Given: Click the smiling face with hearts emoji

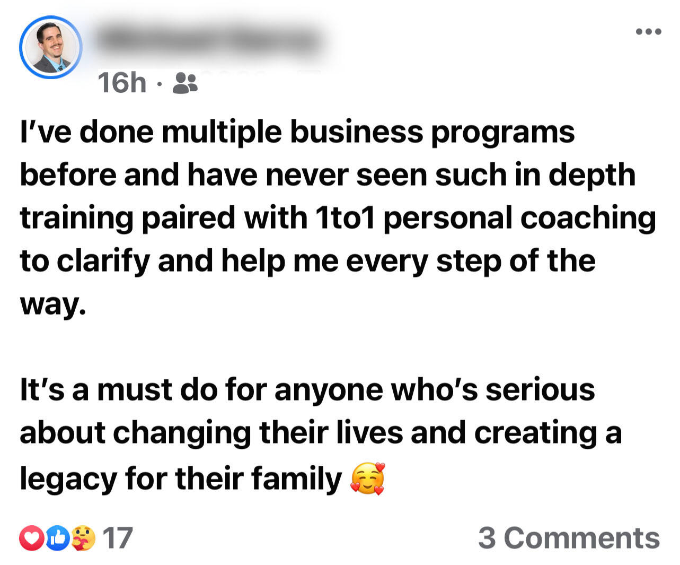Looking at the screenshot, I should (367, 477).
